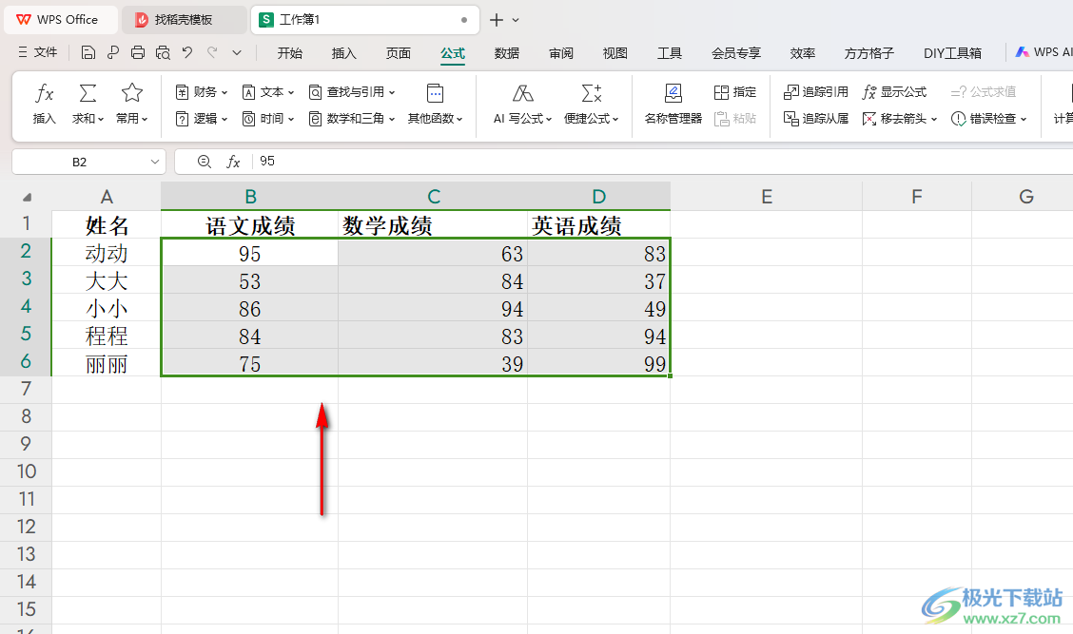Click the cell containing name 程程

pos(107,336)
